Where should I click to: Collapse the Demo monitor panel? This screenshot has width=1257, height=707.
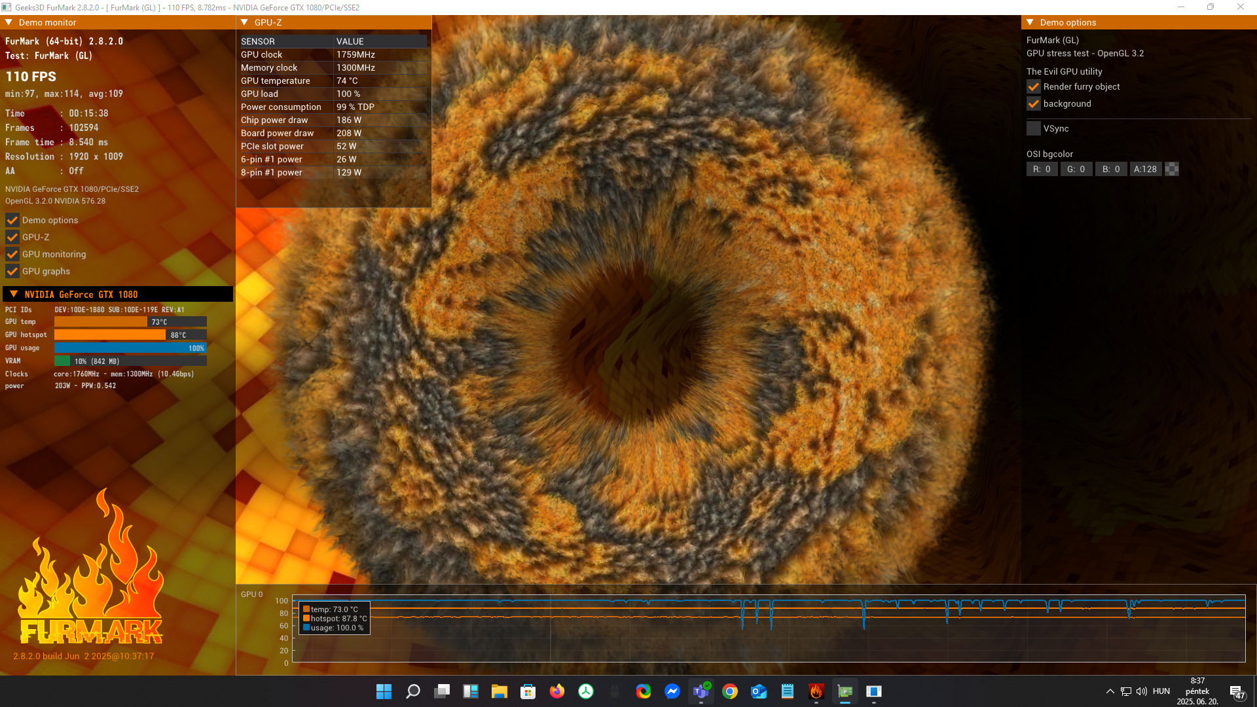9,22
